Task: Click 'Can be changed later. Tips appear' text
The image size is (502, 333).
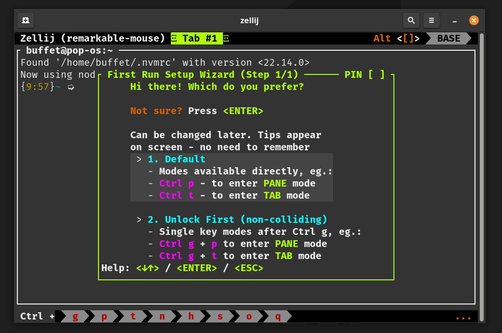Action: [226, 135]
